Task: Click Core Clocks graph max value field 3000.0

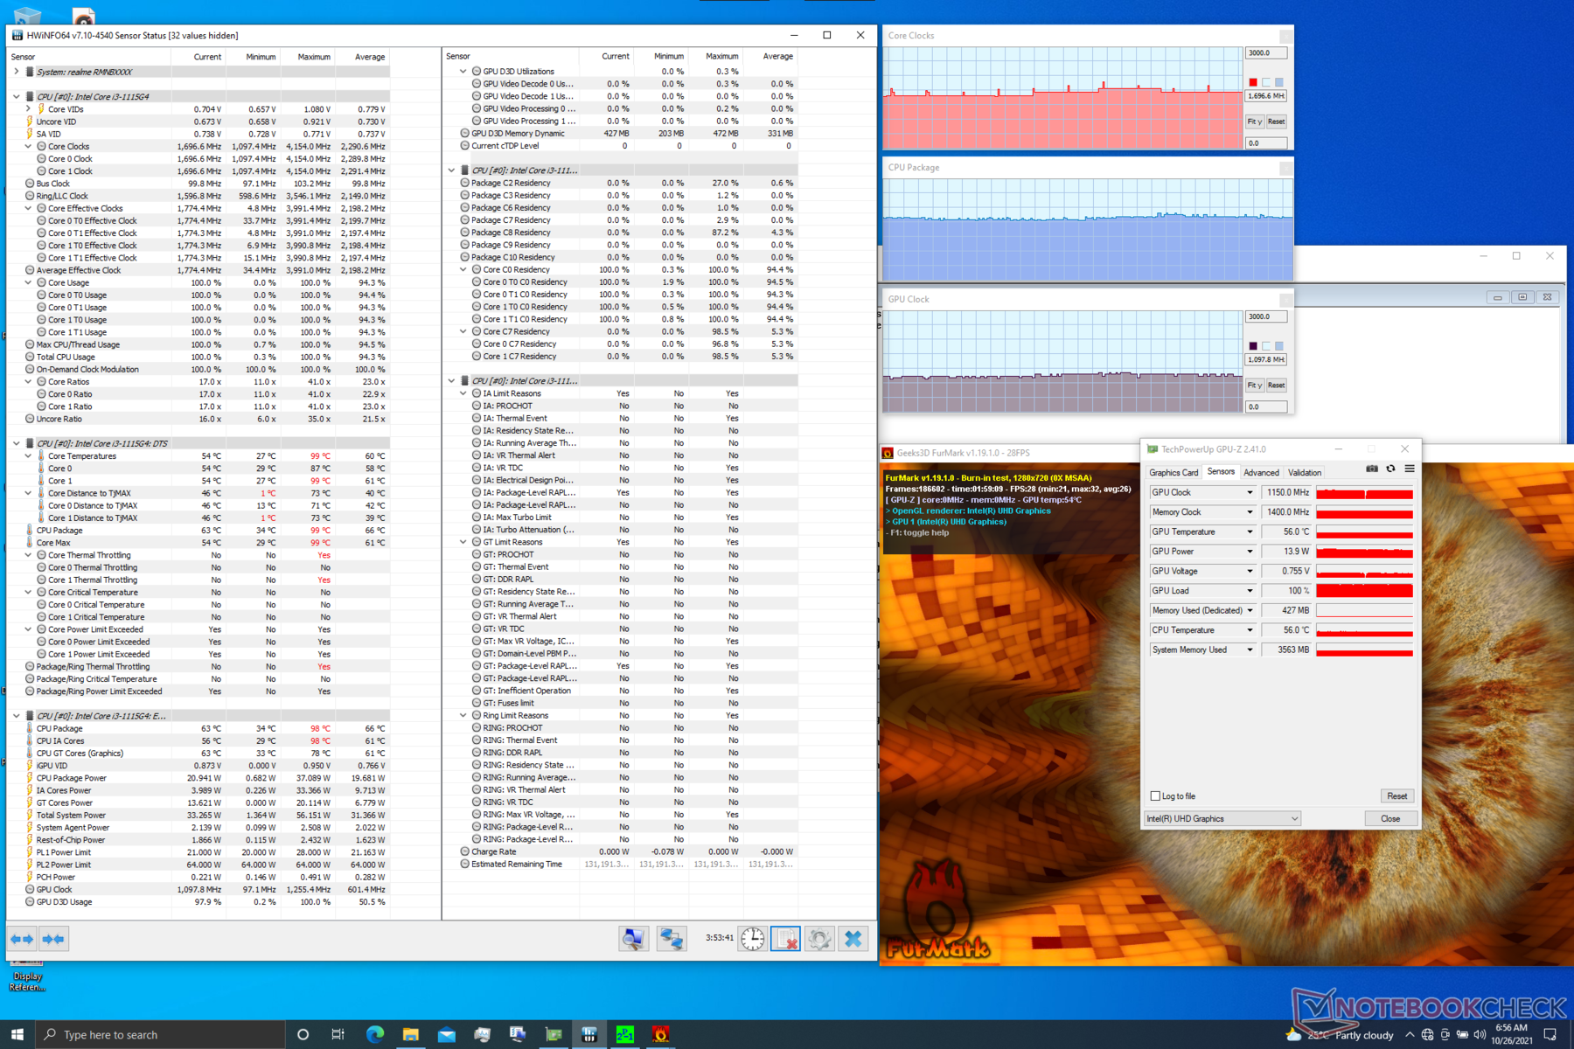Action: point(1266,53)
